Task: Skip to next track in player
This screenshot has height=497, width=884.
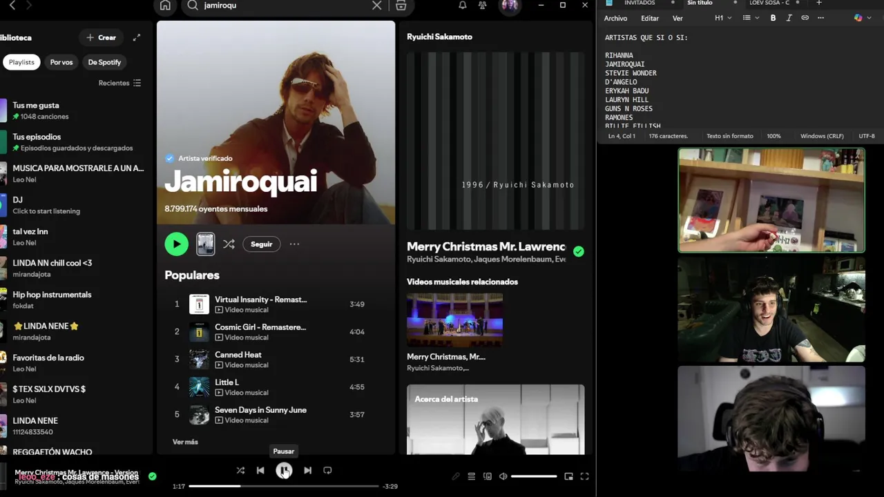Action: (307, 470)
